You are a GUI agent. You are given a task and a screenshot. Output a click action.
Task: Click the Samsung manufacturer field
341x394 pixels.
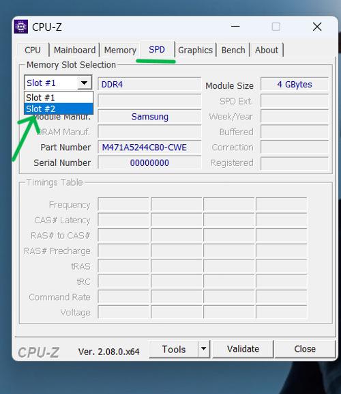pos(149,116)
